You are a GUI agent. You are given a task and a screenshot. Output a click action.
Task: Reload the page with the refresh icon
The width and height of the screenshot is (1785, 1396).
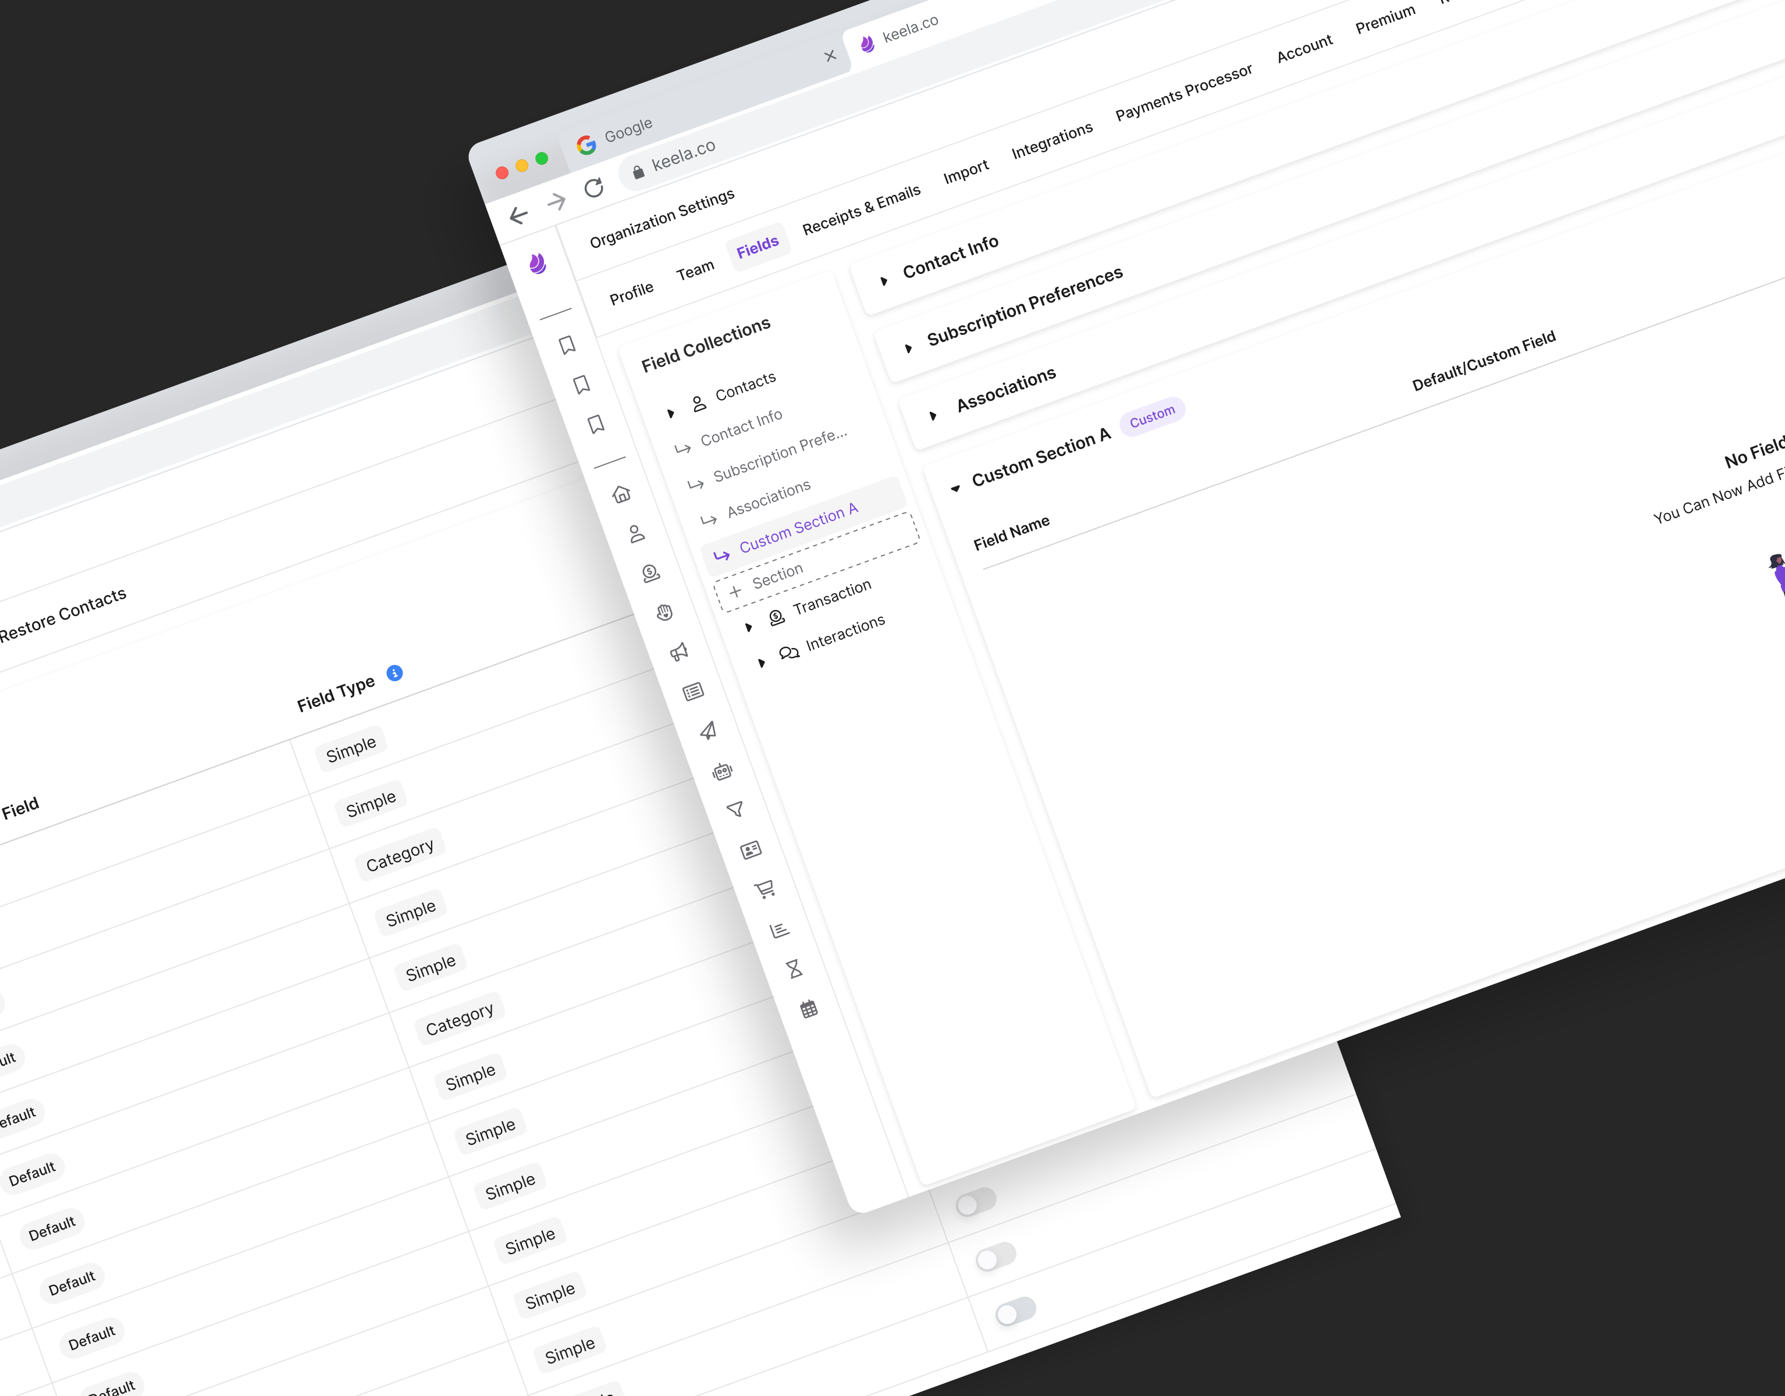pyautogui.click(x=593, y=188)
